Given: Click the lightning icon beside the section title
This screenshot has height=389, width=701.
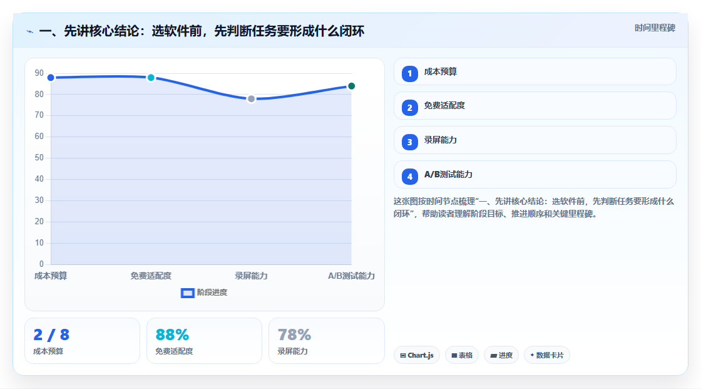Looking at the screenshot, I should pyautogui.click(x=30, y=32).
